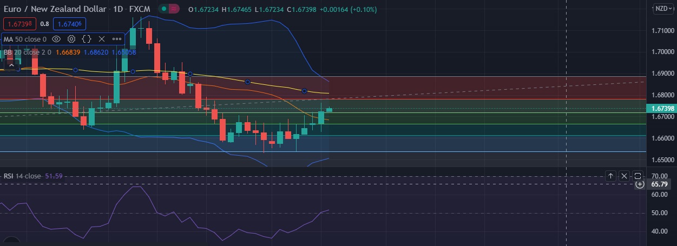The image size is (677, 246).
Task: Open MA 50 source code braces icon
Action: point(87,39)
